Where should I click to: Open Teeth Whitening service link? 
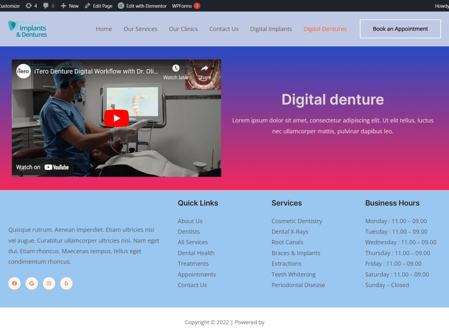[x=294, y=275]
